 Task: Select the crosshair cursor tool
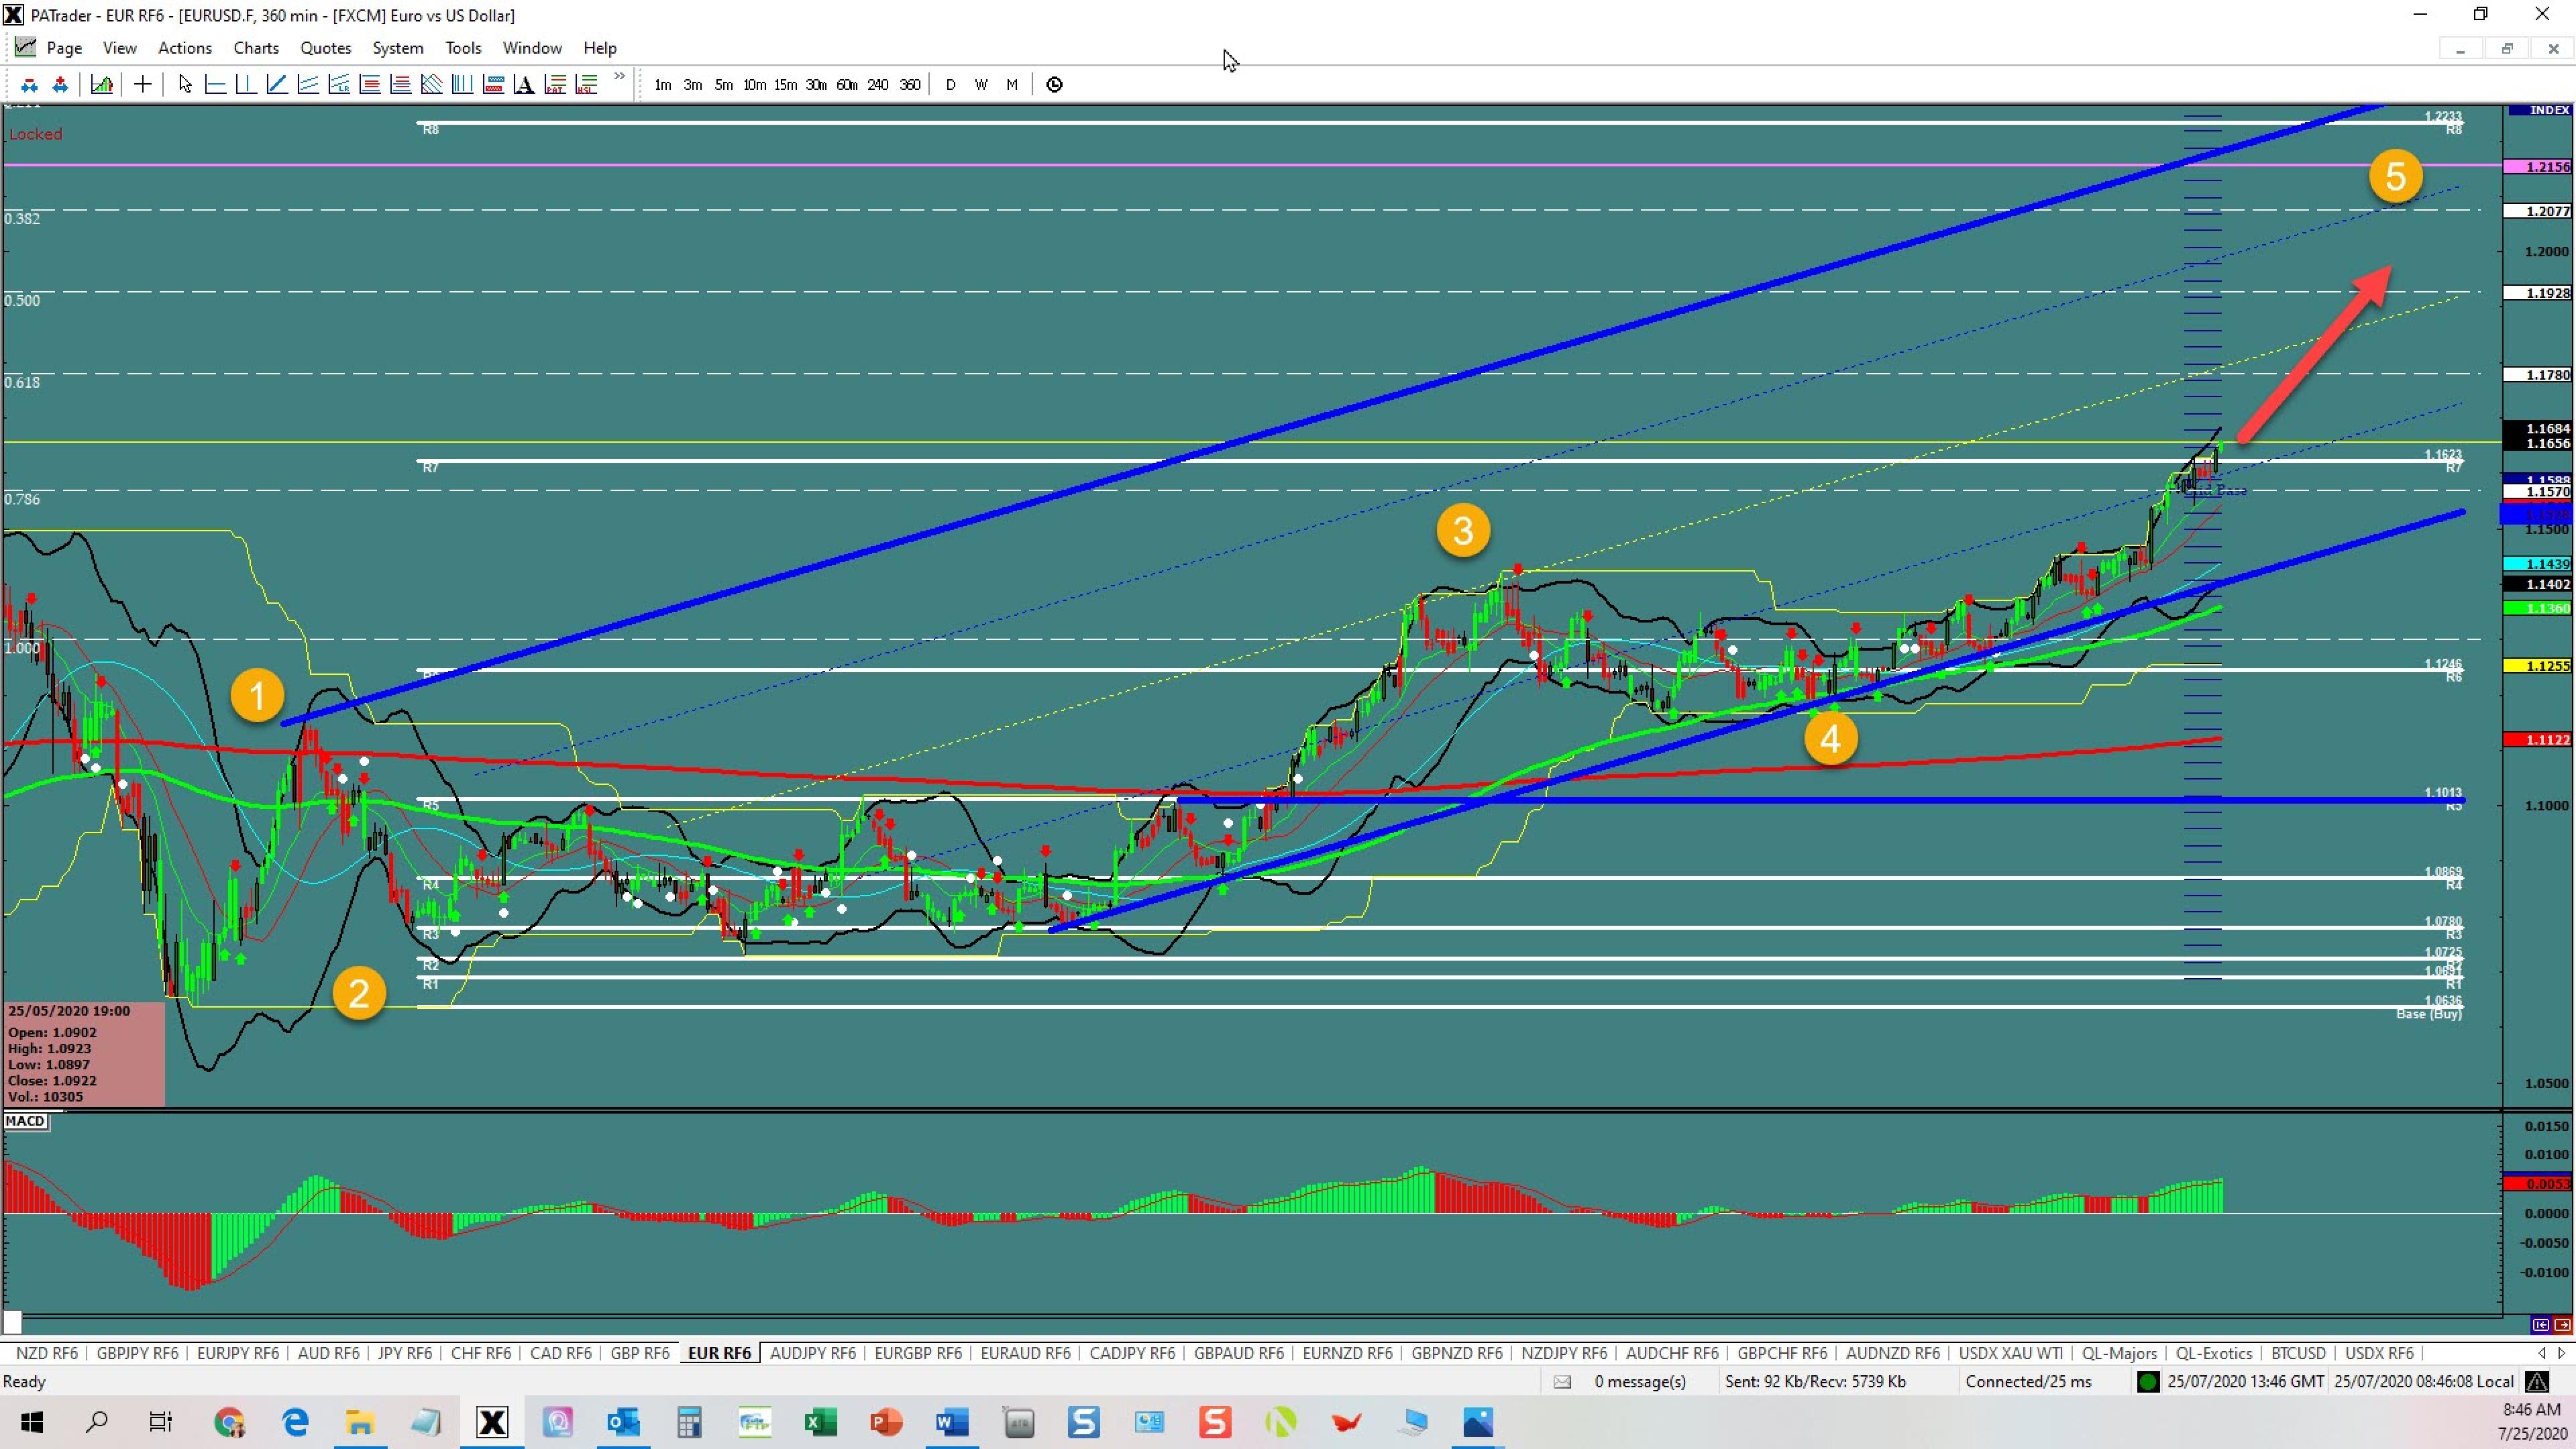142,85
